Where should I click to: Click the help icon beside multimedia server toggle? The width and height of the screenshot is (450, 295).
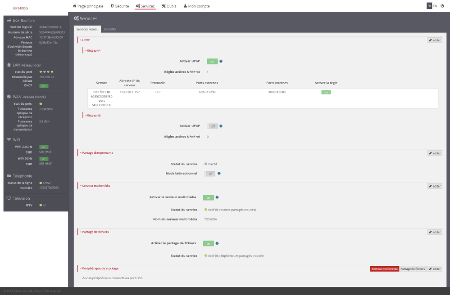tap(217, 197)
